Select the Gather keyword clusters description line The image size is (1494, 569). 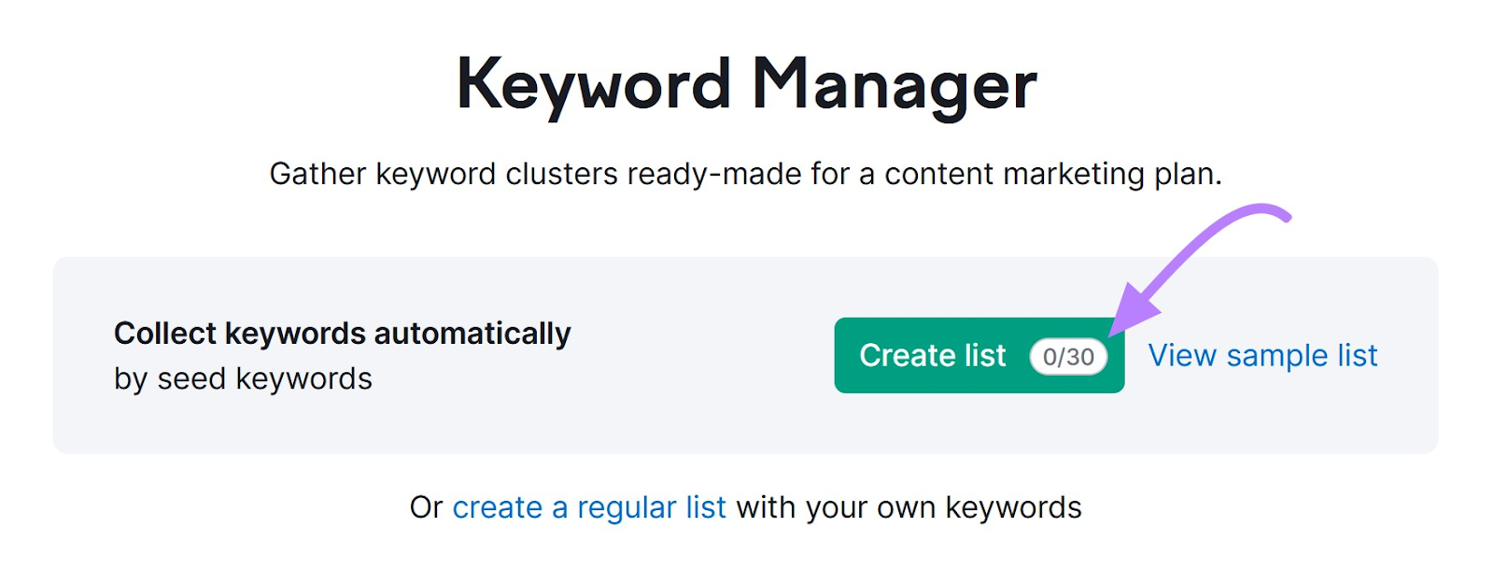[746, 174]
